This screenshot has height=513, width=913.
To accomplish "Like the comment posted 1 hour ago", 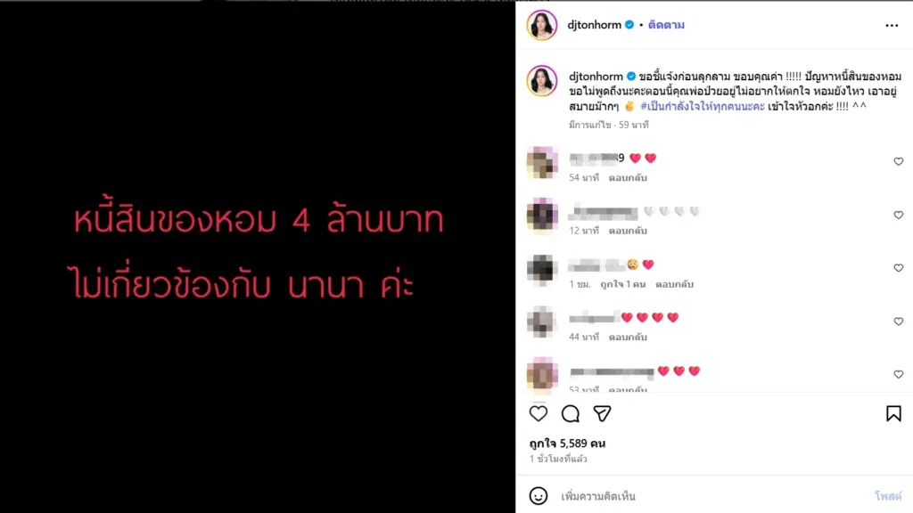I will point(899,267).
